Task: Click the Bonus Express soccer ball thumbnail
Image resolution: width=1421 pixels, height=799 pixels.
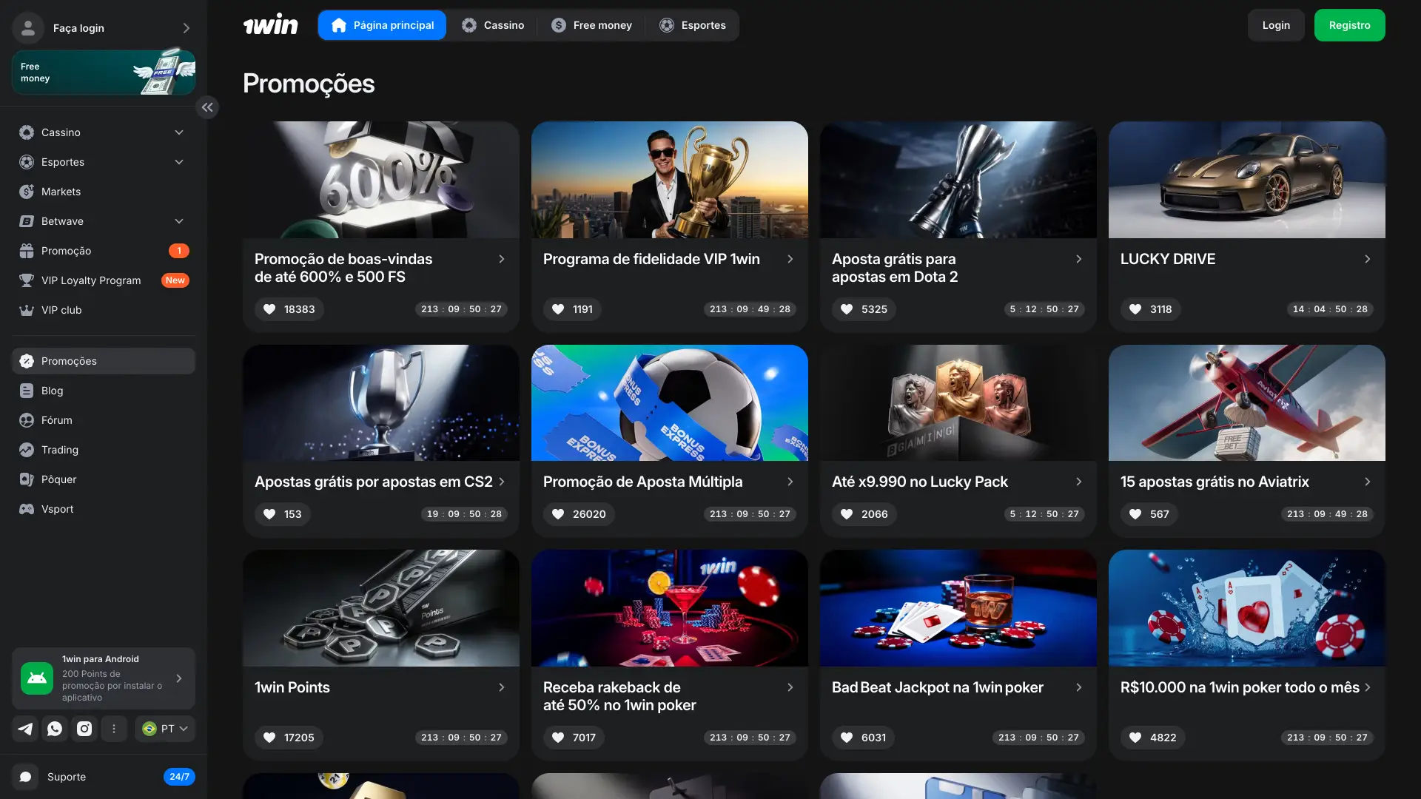Action: [670, 403]
